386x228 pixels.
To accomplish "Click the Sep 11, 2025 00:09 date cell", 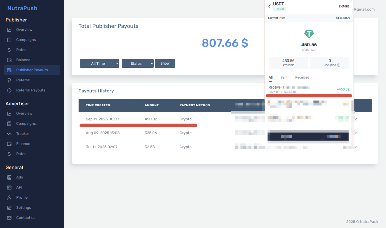I will point(102,119).
